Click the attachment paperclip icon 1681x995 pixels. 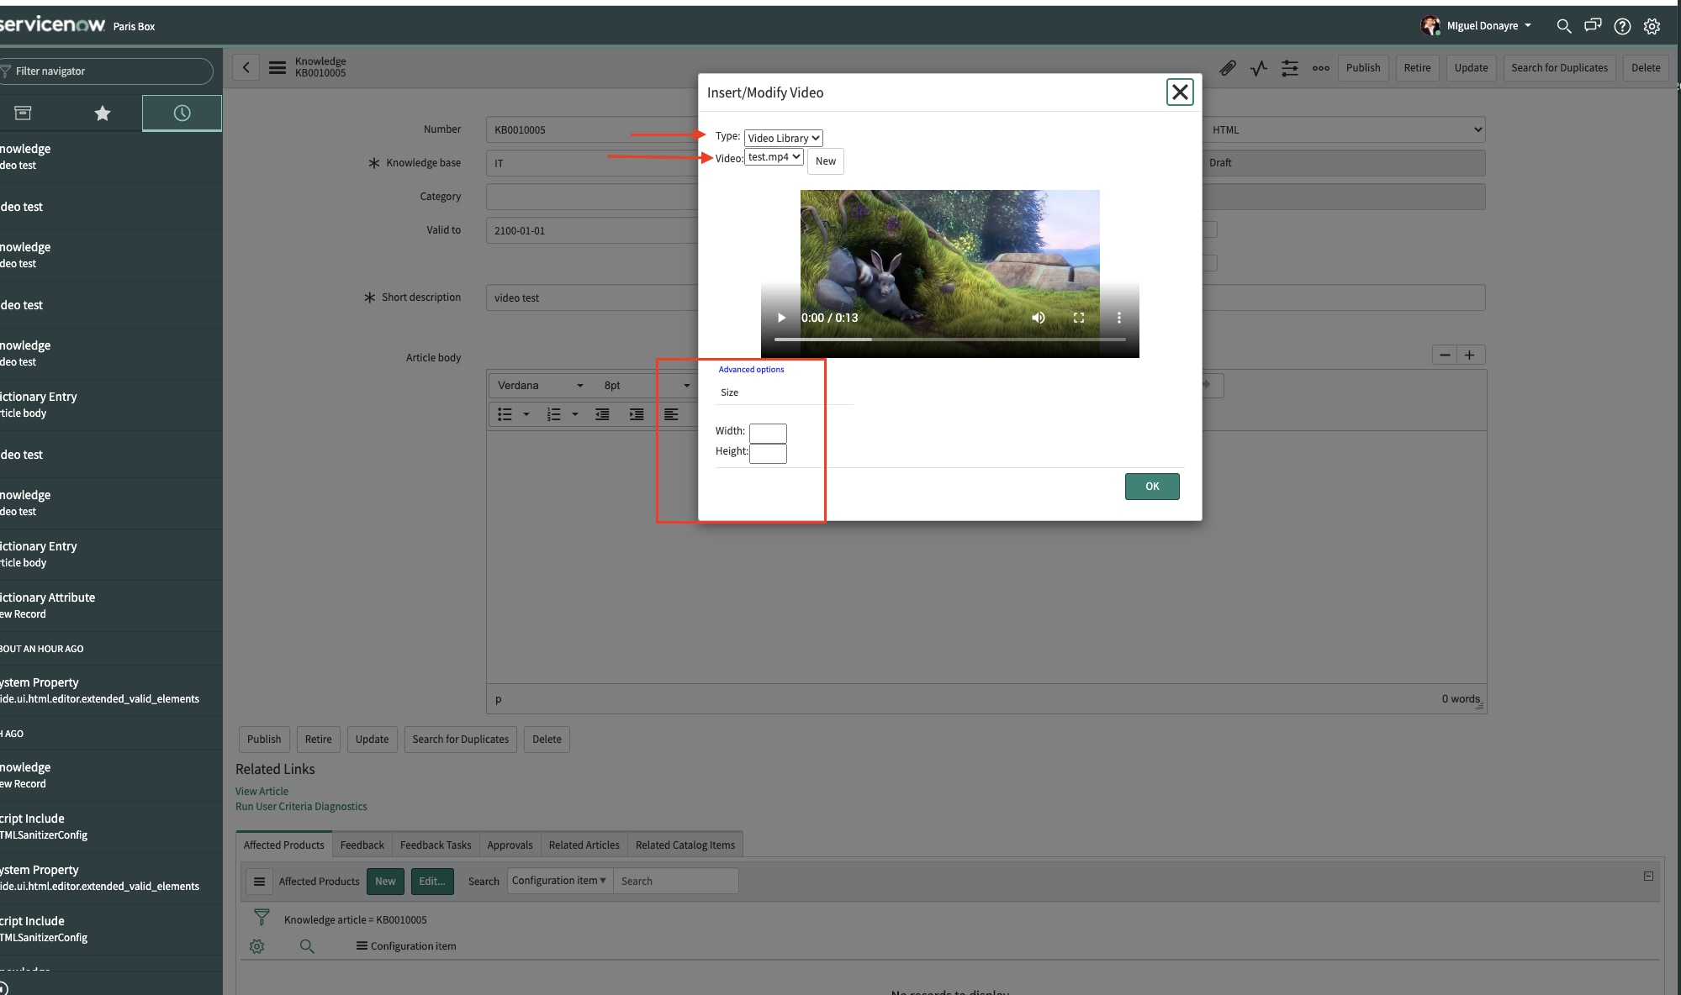coord(1227,68)
